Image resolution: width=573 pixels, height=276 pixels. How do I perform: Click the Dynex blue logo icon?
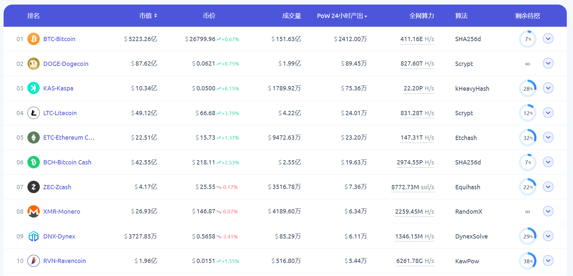[x=34, y=236]
